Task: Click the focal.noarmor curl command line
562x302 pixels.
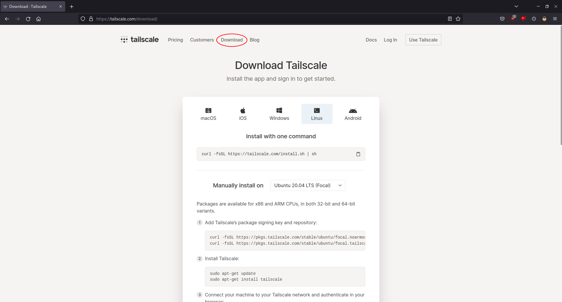Action: [287, 237]
